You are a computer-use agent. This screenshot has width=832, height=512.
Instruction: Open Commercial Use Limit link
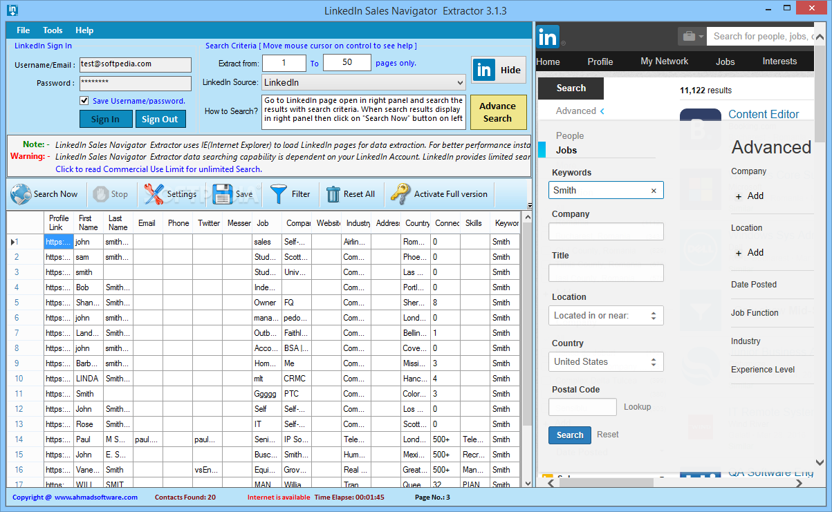click(158, 169)
